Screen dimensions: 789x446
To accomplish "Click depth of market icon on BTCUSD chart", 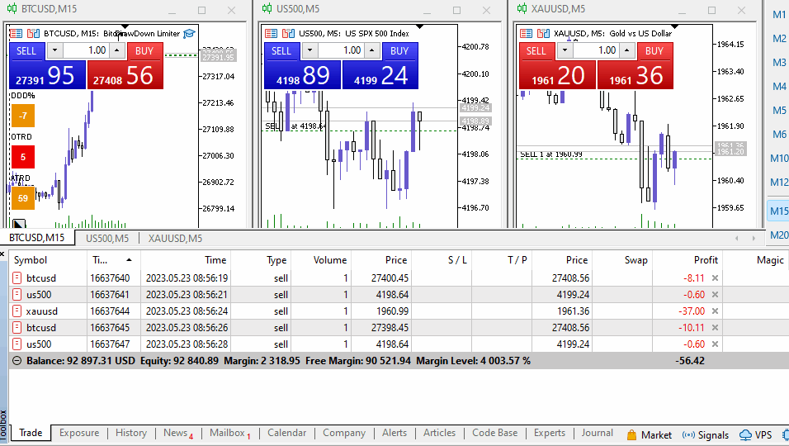I will click(x=33, y=33).
